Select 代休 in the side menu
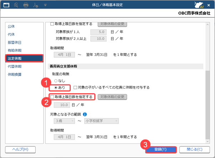 [11, 34]
